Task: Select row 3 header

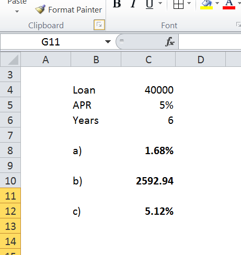Action: (x=10, y=75)
